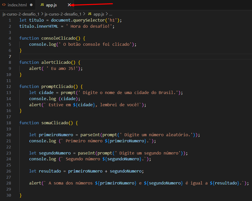
Task: Click the misspelled 'paseInt' on line 23
Action: [x=86, y=153]
